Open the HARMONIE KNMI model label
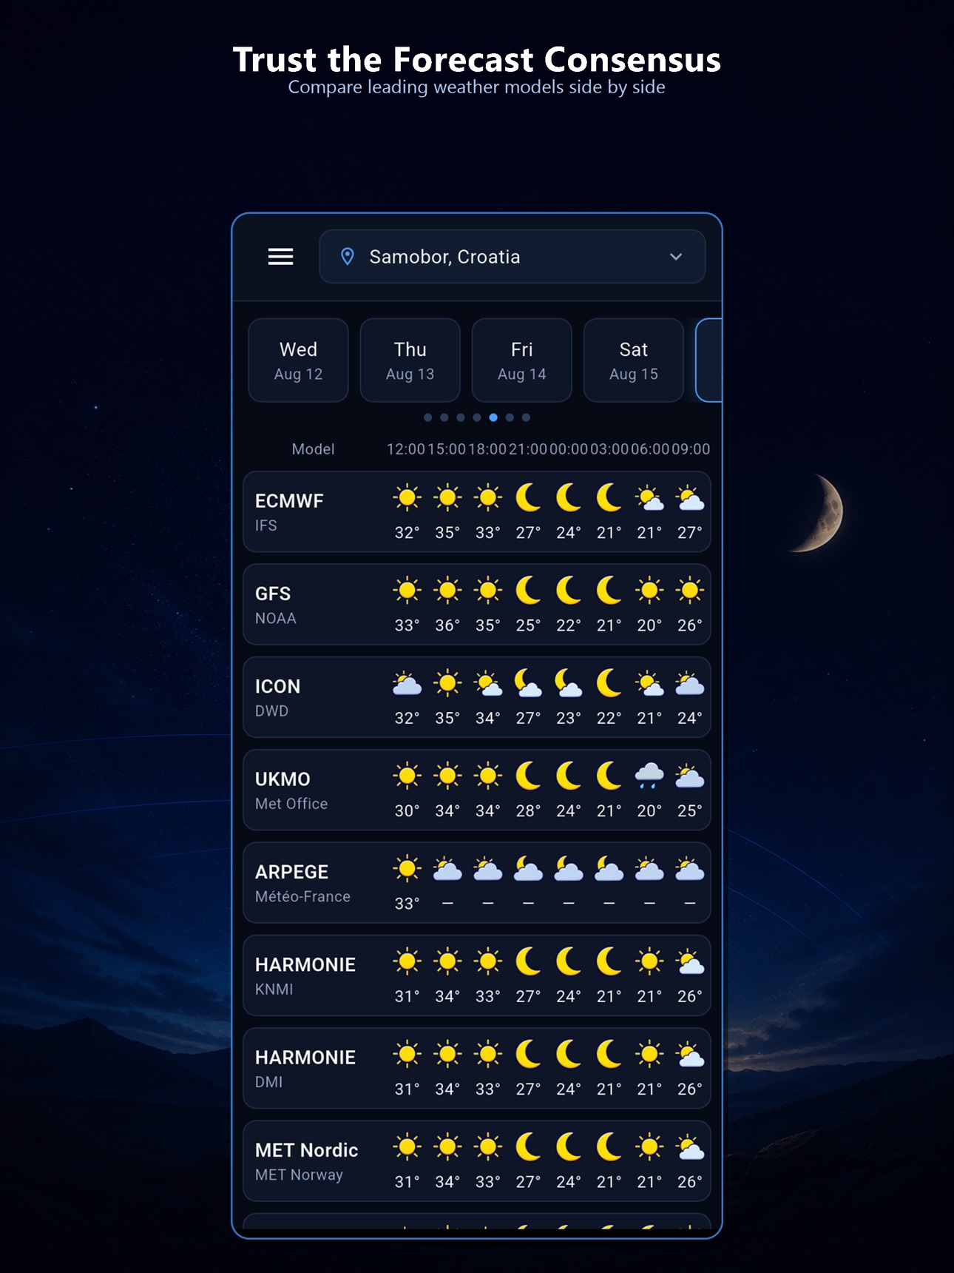 (305, 975)
